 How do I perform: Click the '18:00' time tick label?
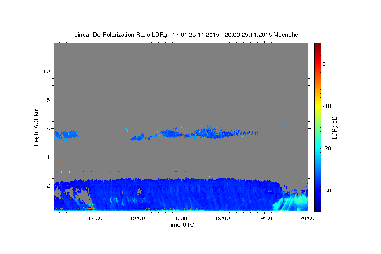(x=137, y=218)
